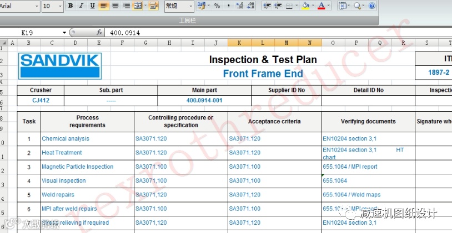Image resolution: width=452 pixels, height=233 pixels.
Task: Increase decimal places
Action: click(x=239, y=6)
